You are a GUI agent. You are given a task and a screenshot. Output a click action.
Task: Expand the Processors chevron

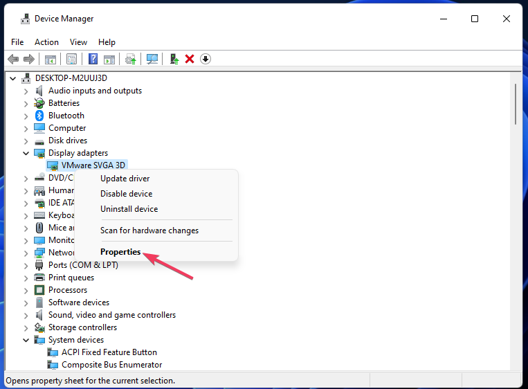[26, 291]
